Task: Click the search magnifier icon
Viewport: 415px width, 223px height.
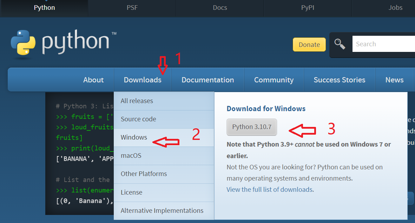Action: [340, 44]
